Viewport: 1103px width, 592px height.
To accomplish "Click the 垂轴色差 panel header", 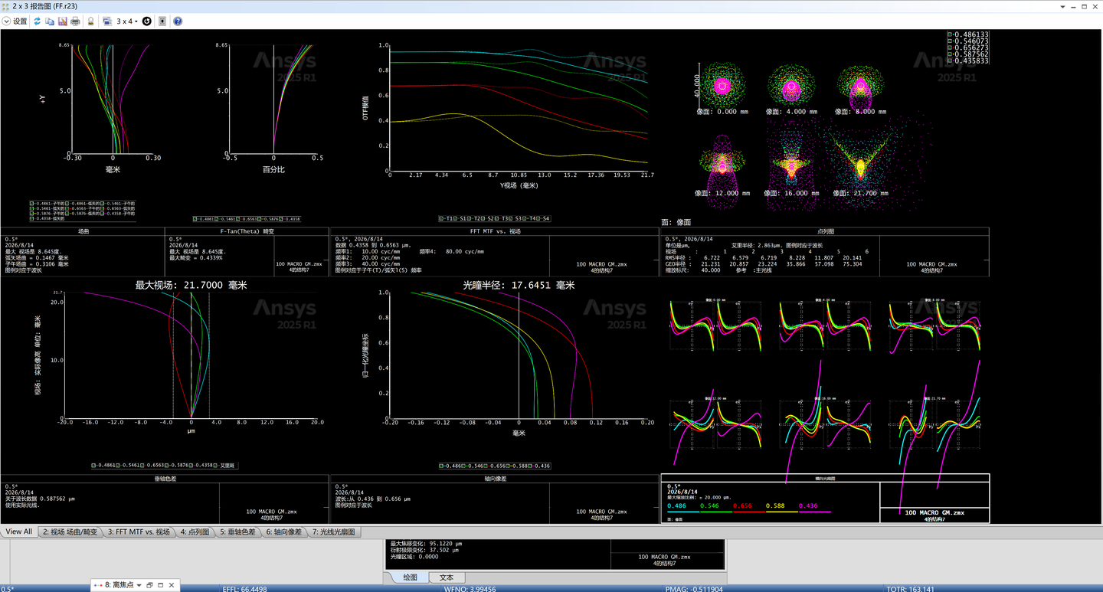I will click(x=165, y=479).
